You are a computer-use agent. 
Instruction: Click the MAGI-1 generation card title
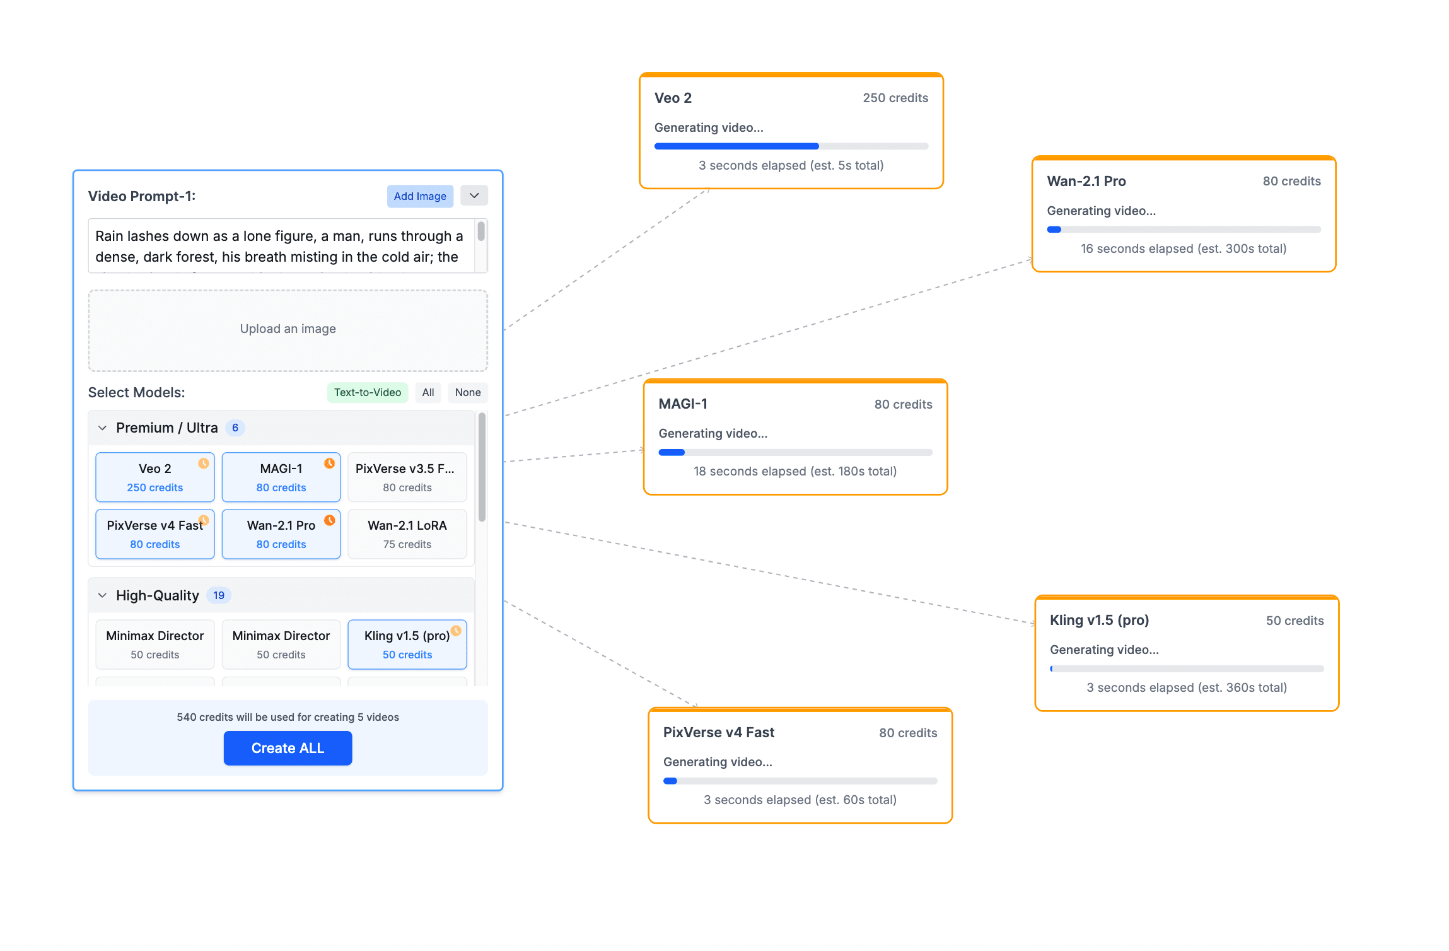coord(683,404)
